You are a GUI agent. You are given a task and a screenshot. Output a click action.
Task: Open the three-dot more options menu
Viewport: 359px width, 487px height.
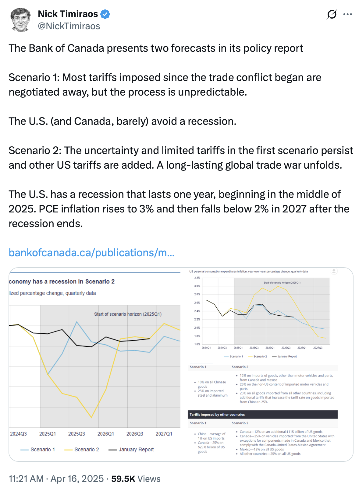point(347,14)
